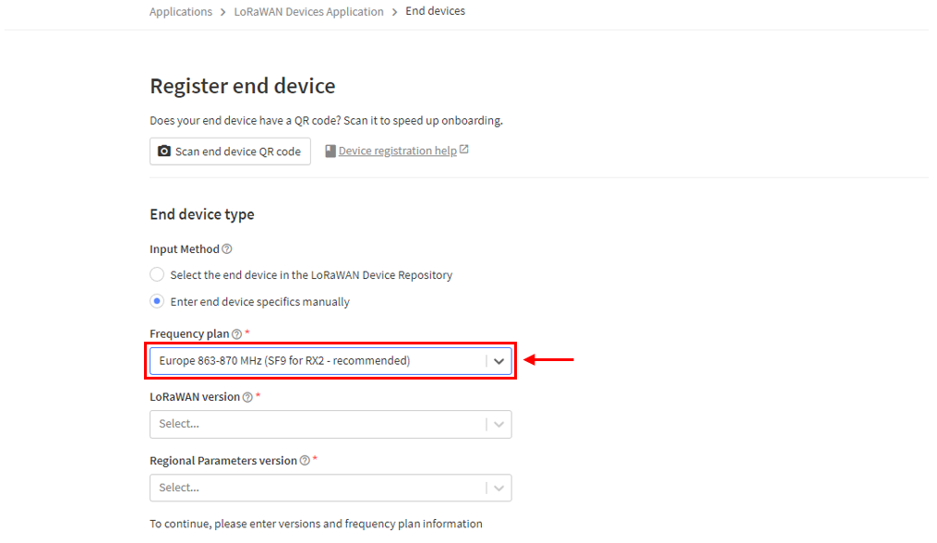Show the Frequency plan help question icon

pos(236,333)
